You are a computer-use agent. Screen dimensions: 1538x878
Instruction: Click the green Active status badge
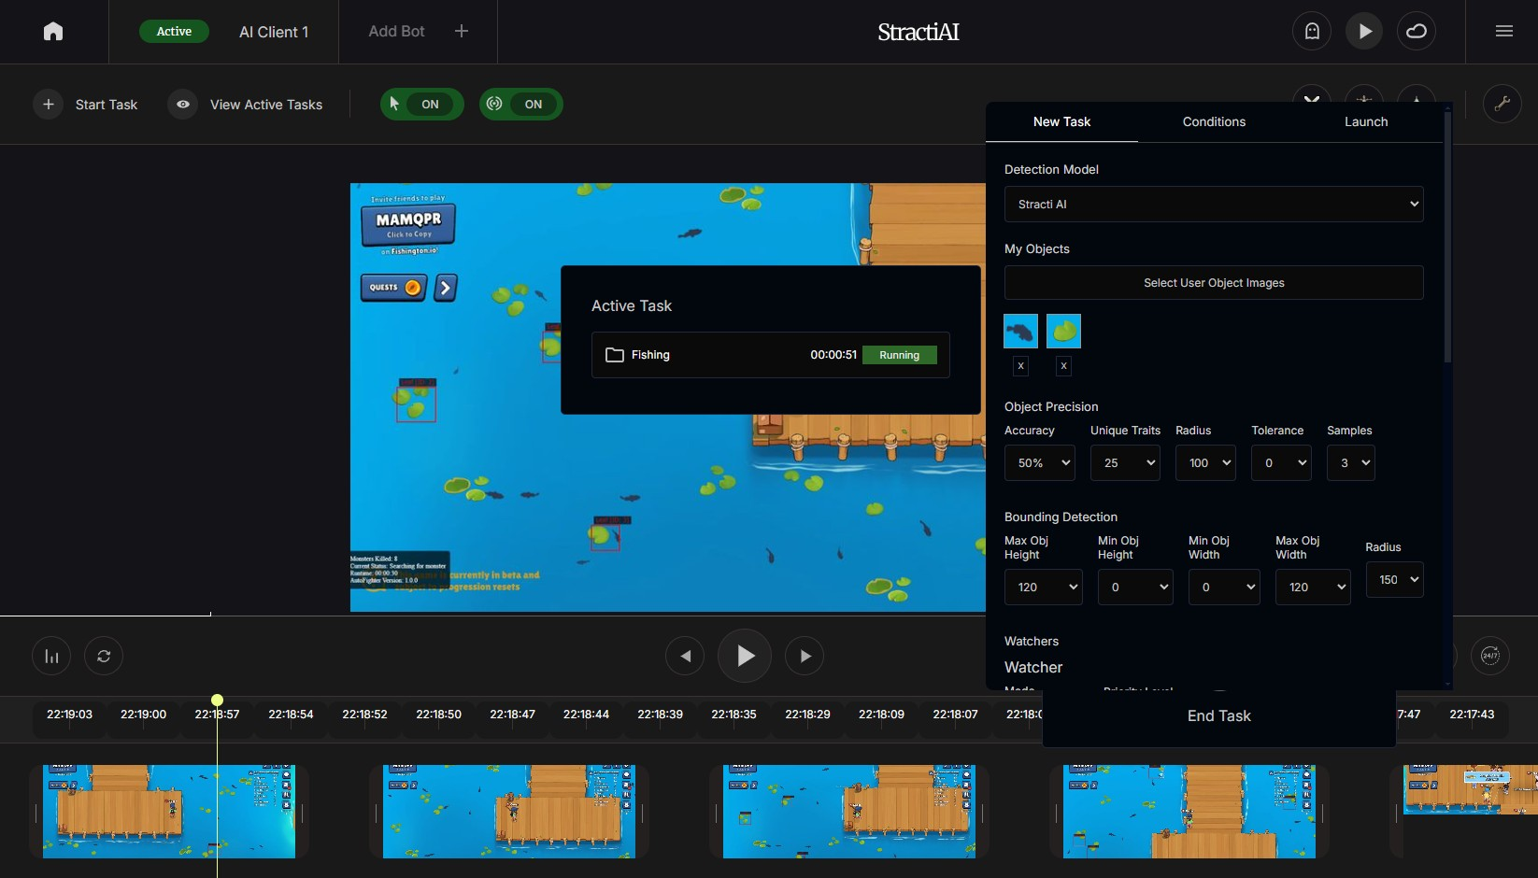[x=174, y=31]
